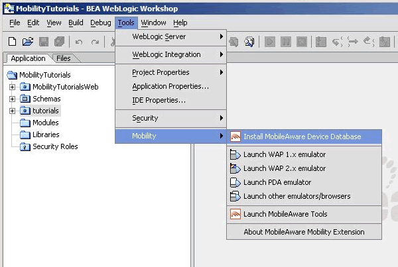
Task: Open the Help menu
Action: (180, 23)
